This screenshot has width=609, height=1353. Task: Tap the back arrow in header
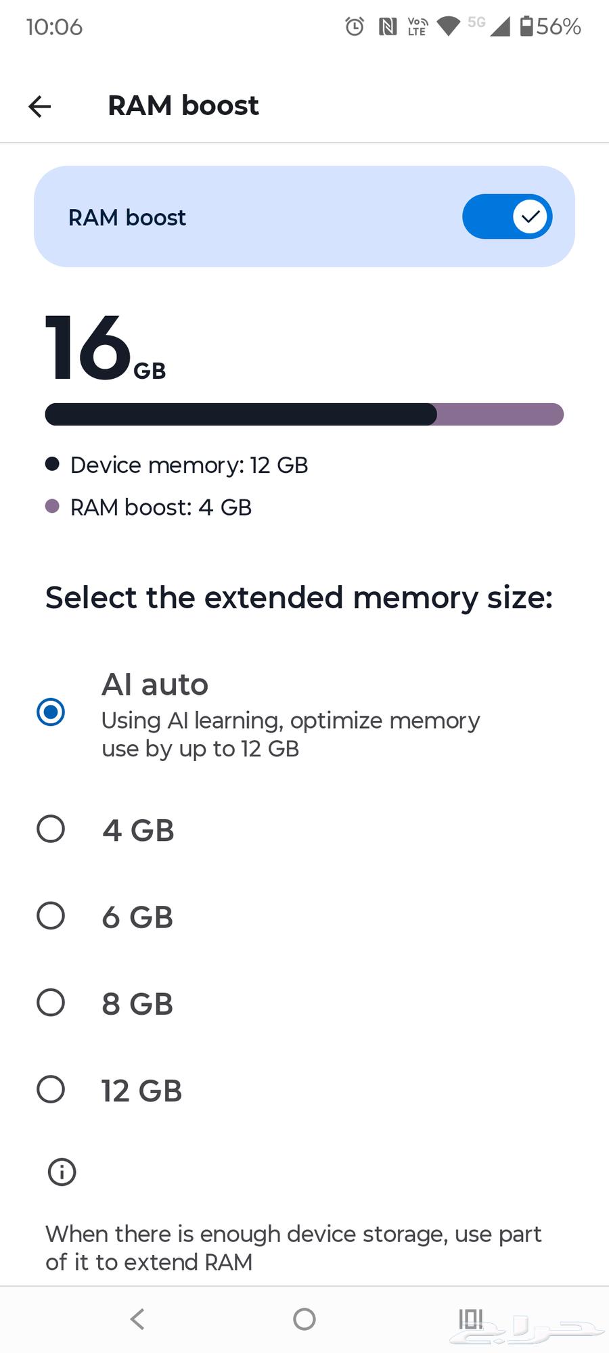tap(40, 106)
